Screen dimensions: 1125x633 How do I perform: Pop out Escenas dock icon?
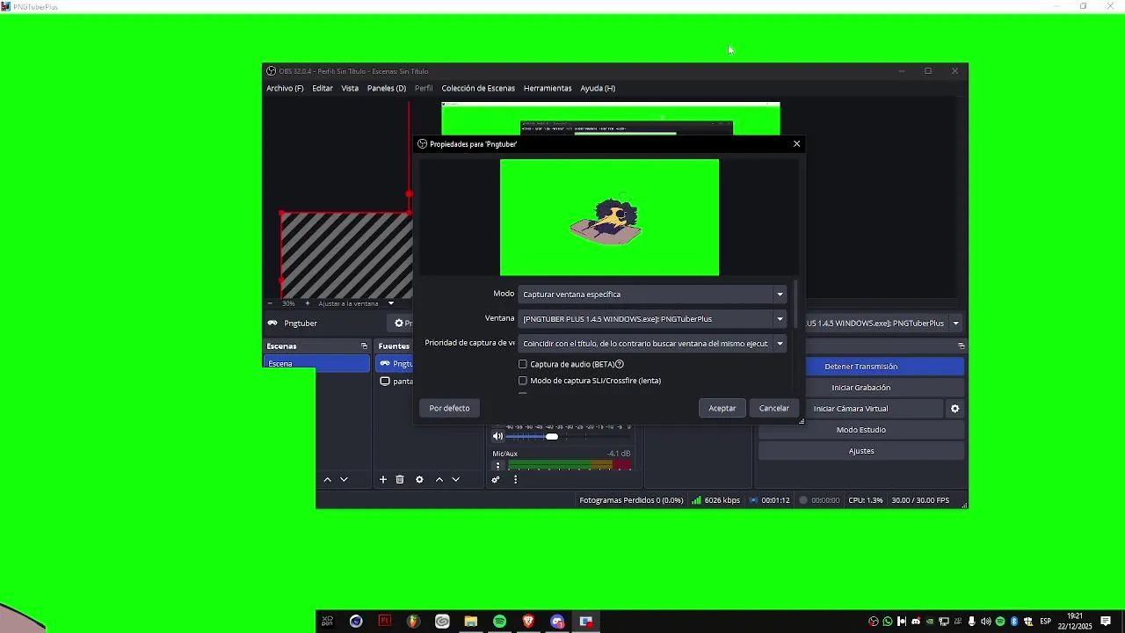(364, 346)
